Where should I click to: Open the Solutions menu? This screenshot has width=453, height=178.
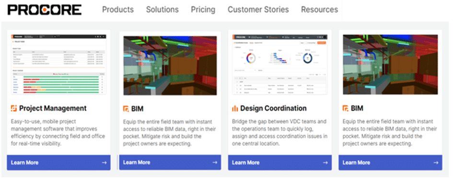pos(163,10)
